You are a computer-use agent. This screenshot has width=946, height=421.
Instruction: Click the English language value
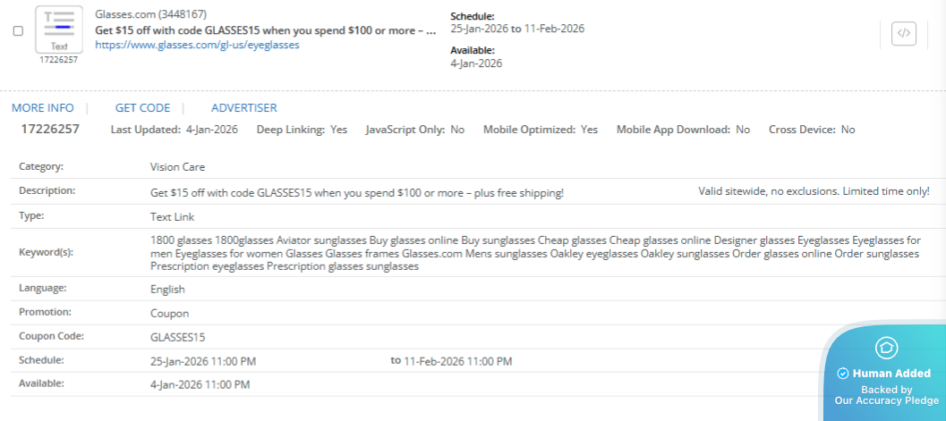(x=167, y=290)
